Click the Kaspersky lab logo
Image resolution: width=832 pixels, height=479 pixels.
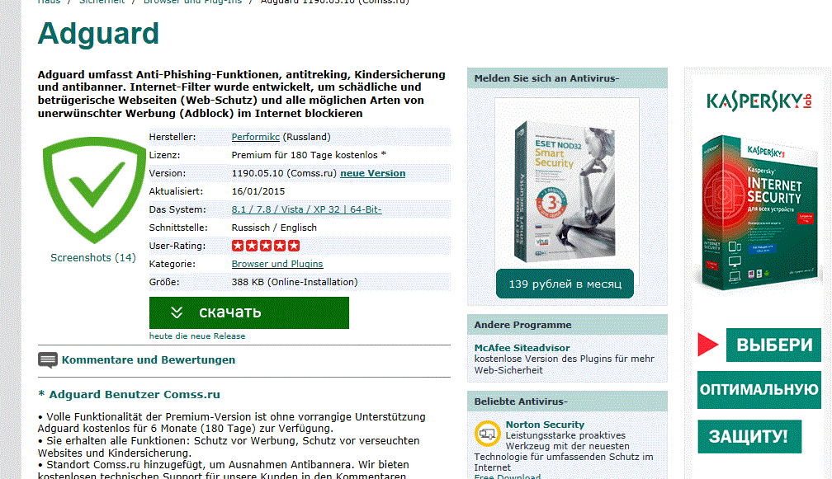pos(759,100)
